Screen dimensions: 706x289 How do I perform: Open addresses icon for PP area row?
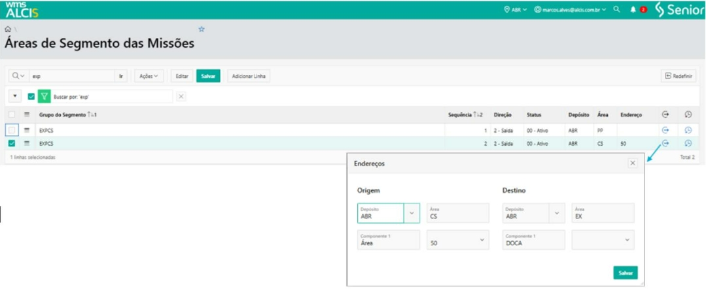click(x=665, y=130)
